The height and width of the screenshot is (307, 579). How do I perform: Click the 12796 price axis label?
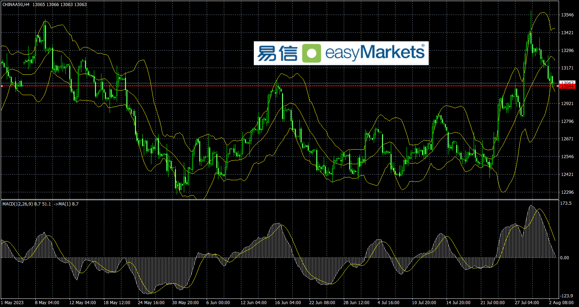[567, 121]
